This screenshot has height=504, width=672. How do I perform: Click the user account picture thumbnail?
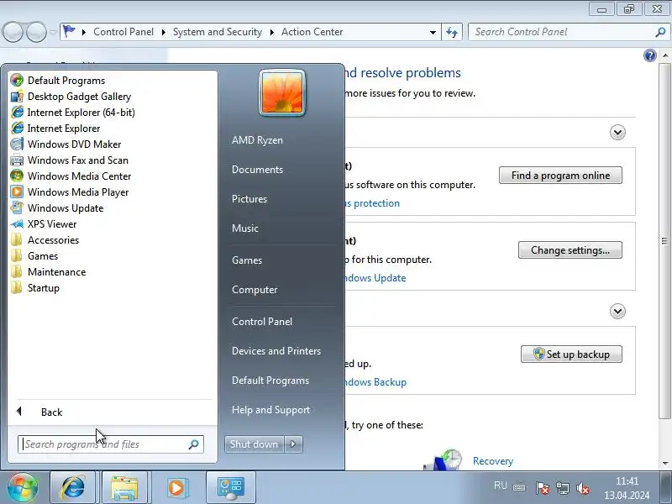[x=282, y=92]
